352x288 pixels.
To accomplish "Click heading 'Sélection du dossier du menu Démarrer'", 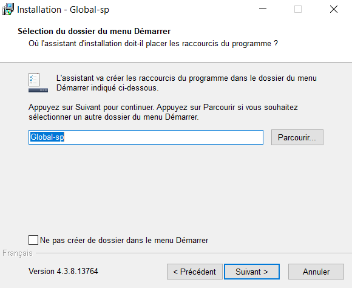I will (x=94, y=31).
